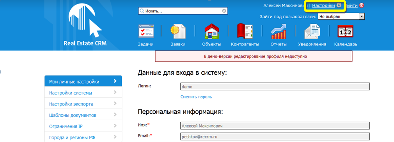394x142 pixels.
Task: Click the 'Персональная информация' heading
Action: pos(180,112)
